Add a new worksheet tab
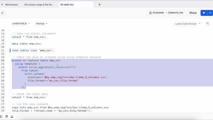This screenshot has height=120, width=213. coord(100,5)
